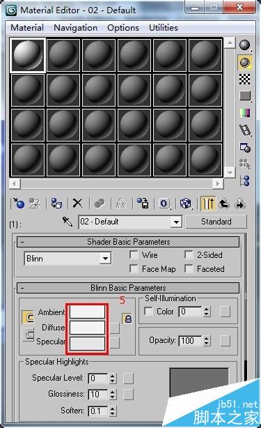Viewport: 261px width, 428px height.
Task: Click the Specular Level value field
Action: point(98,379)
